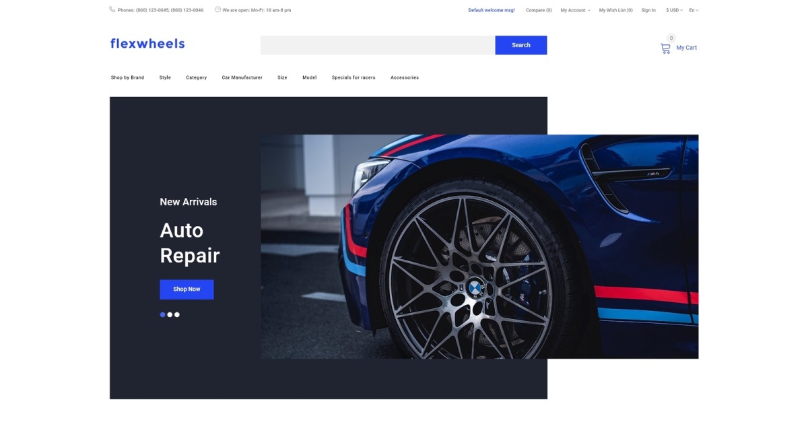
Task: Click the phone handset icon
Action: click(x=112, y=9)
